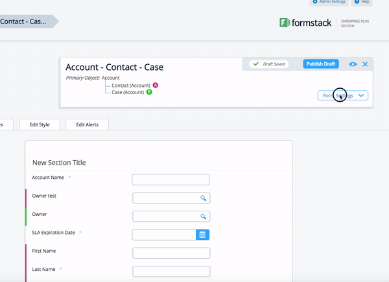Click the Account Name input field

[x=171, y=180]
